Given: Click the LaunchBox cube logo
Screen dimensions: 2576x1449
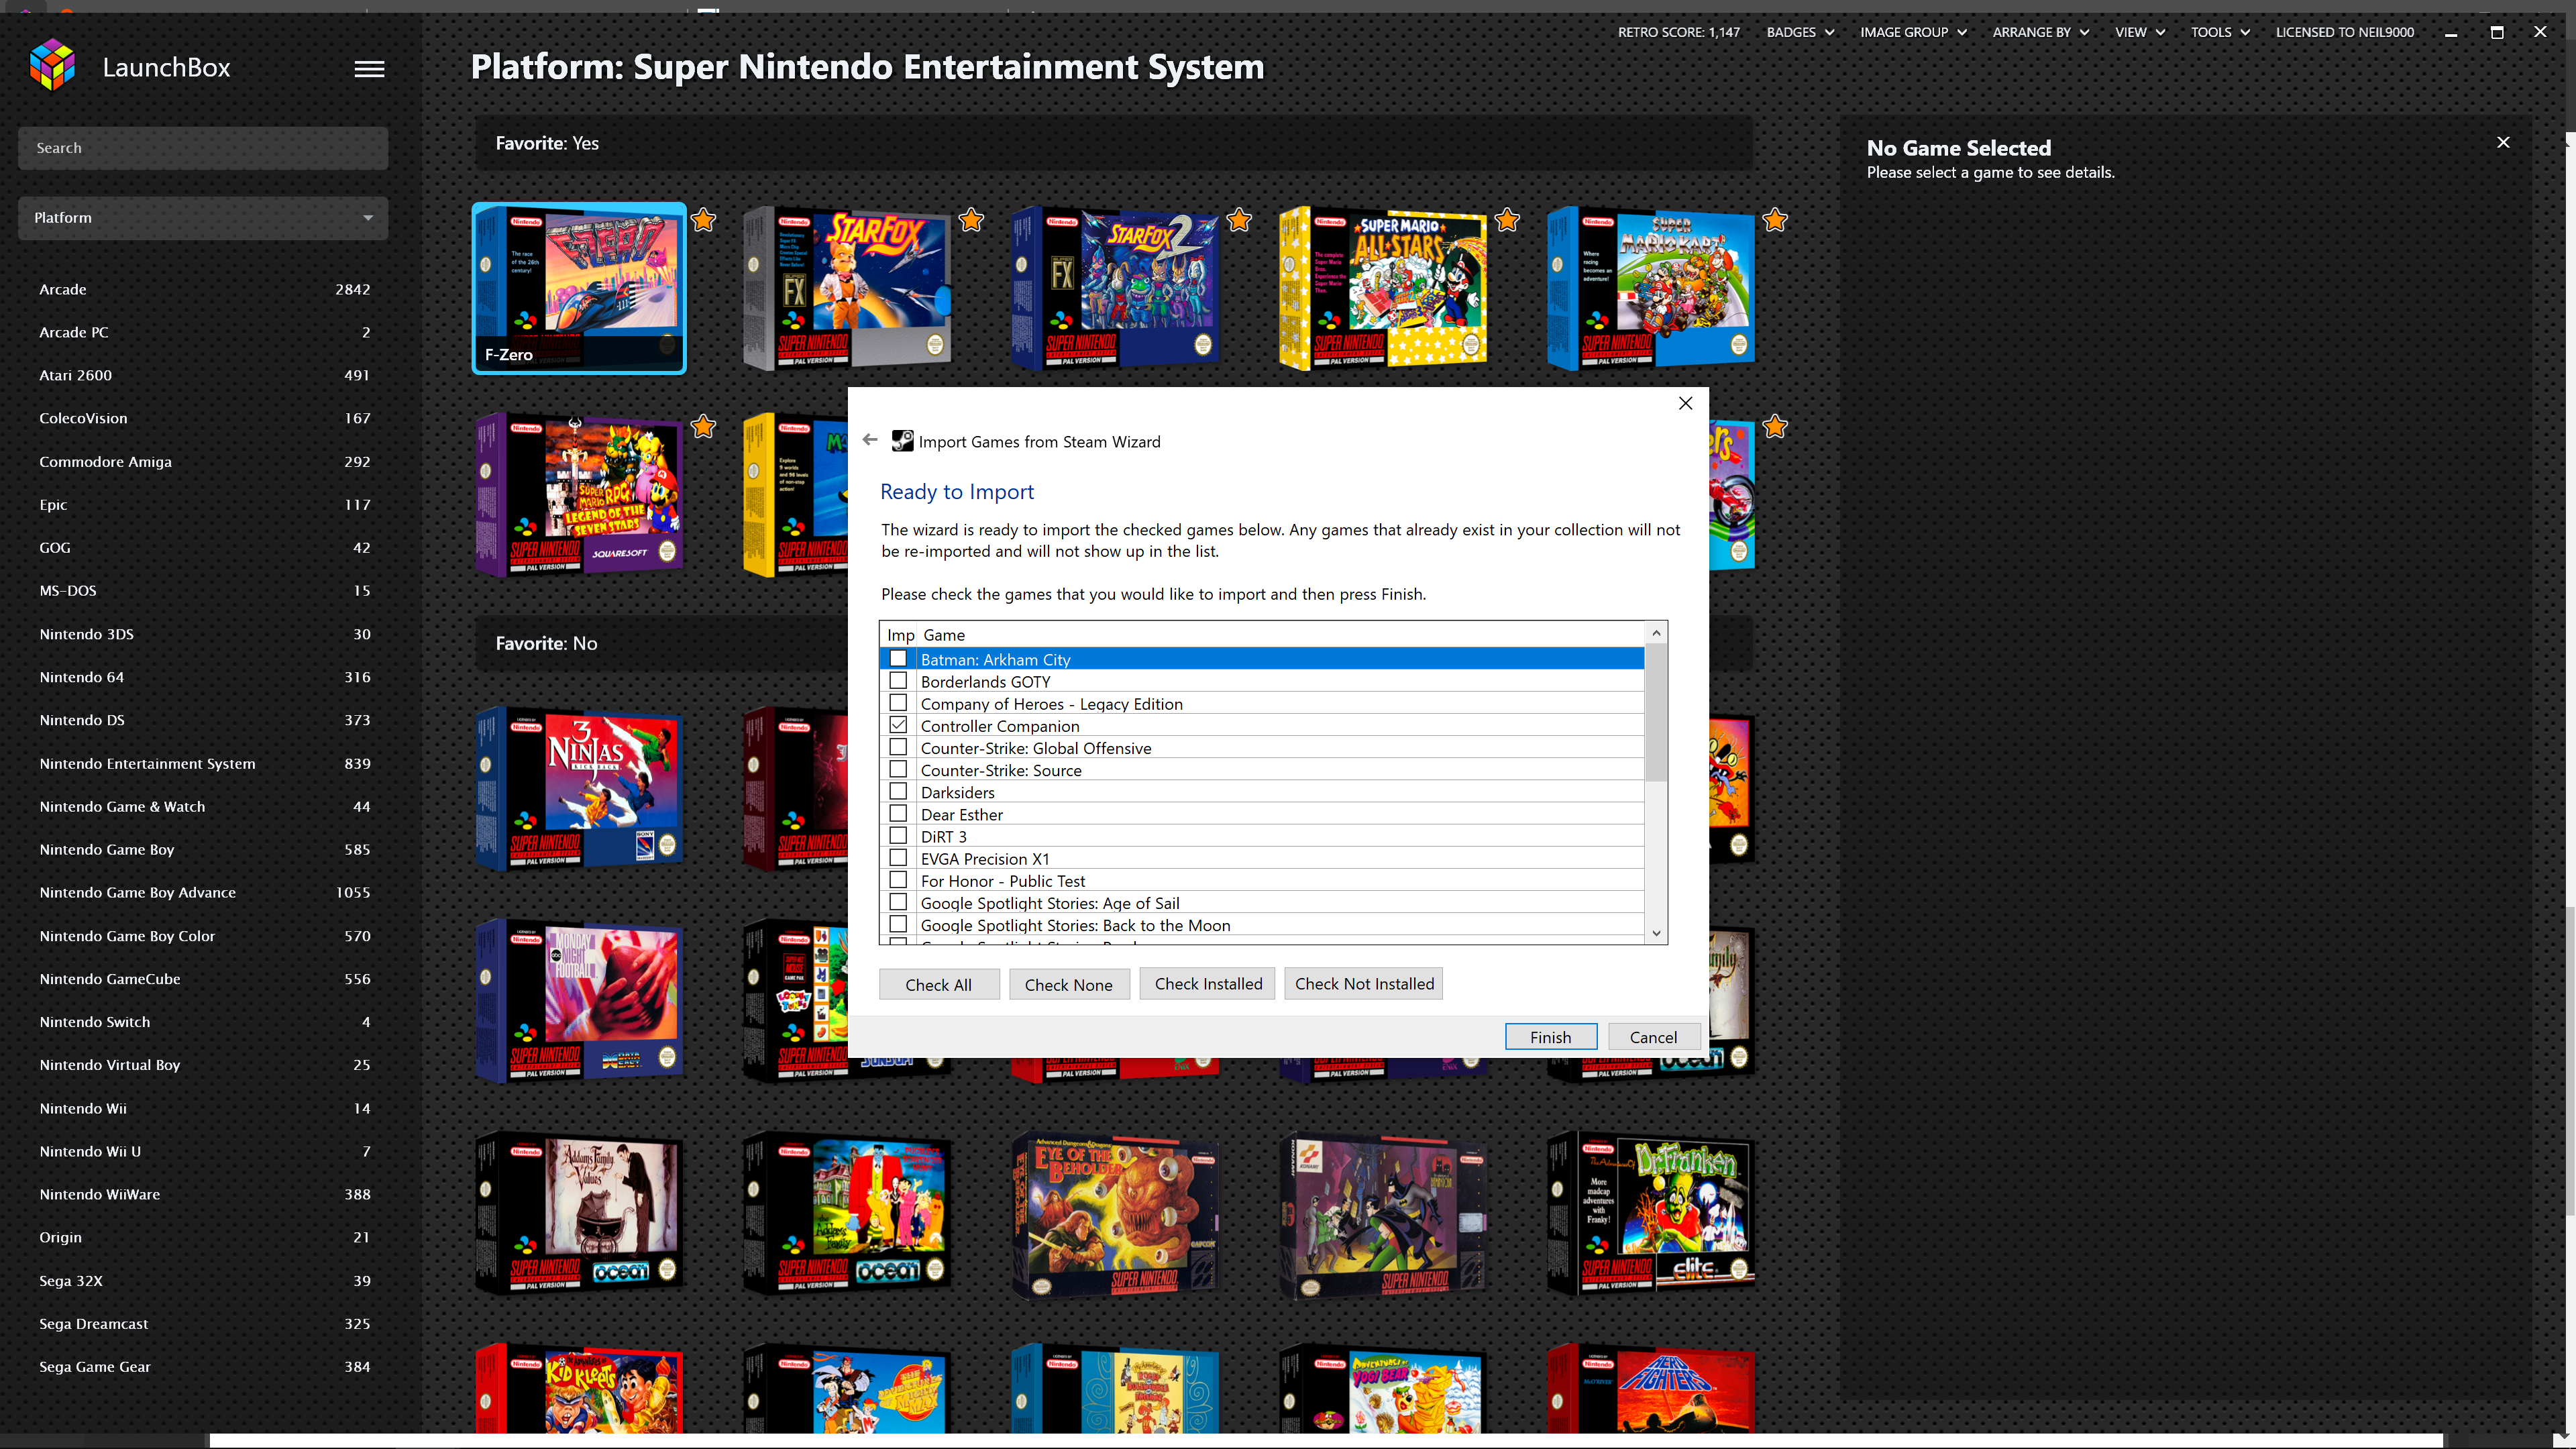Looking at the screenshot, I should (52, 66).
